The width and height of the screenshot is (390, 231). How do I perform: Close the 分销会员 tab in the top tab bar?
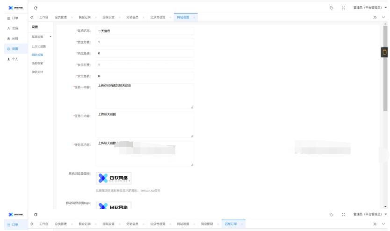144,17
